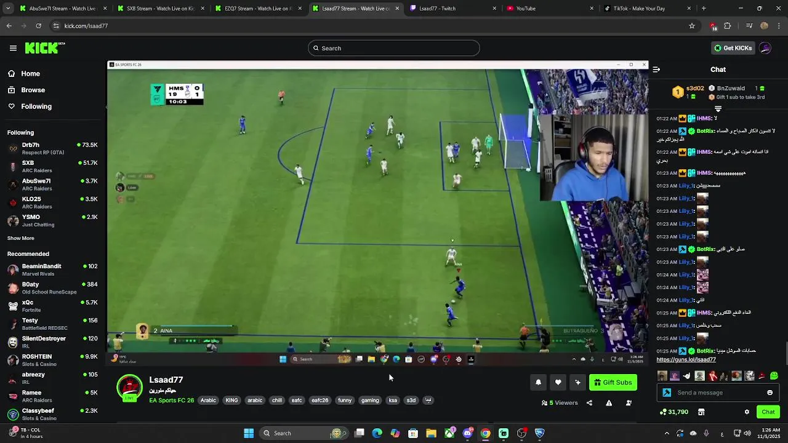Open the user profile avatar menu
This screenshot has width=788, height=443.
click(765, 48)
